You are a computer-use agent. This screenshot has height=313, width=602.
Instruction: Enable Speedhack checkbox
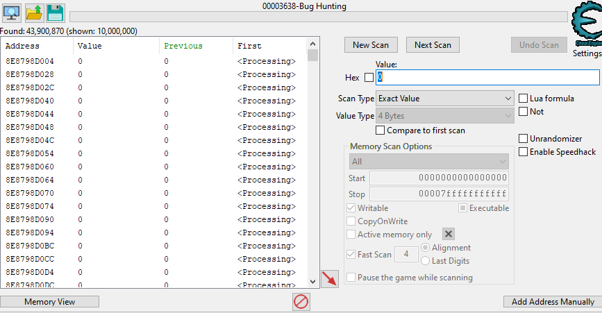pos(524,152)
